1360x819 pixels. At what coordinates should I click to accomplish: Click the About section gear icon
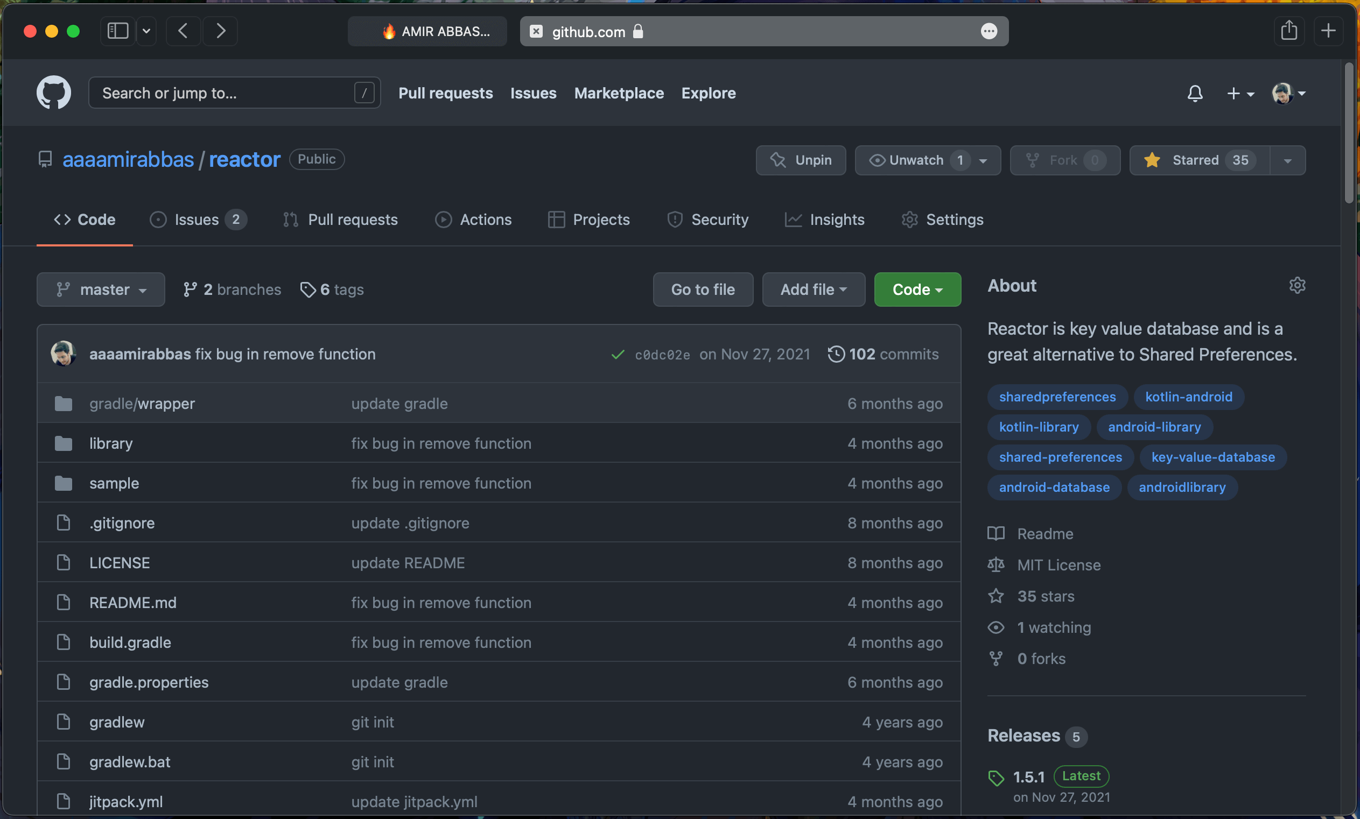[x=1296, y=285]
